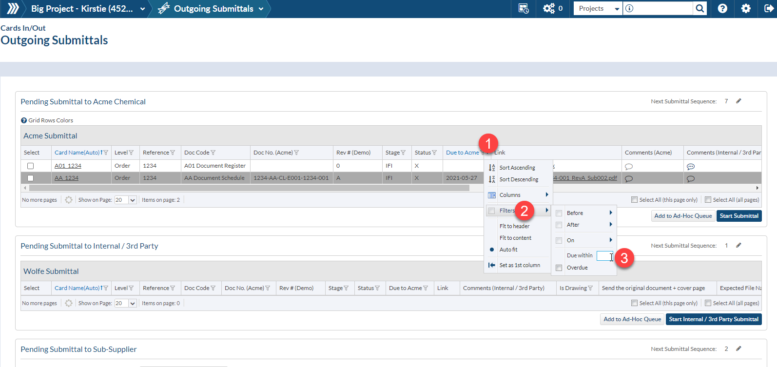Refresh the Acme Submittal grid pager
Screen dimensions: 777x367
tap(69, 200)
